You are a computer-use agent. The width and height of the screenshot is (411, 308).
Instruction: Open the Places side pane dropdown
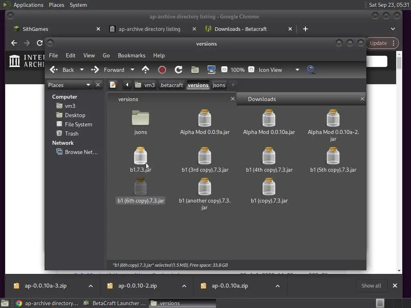[69, 85]
